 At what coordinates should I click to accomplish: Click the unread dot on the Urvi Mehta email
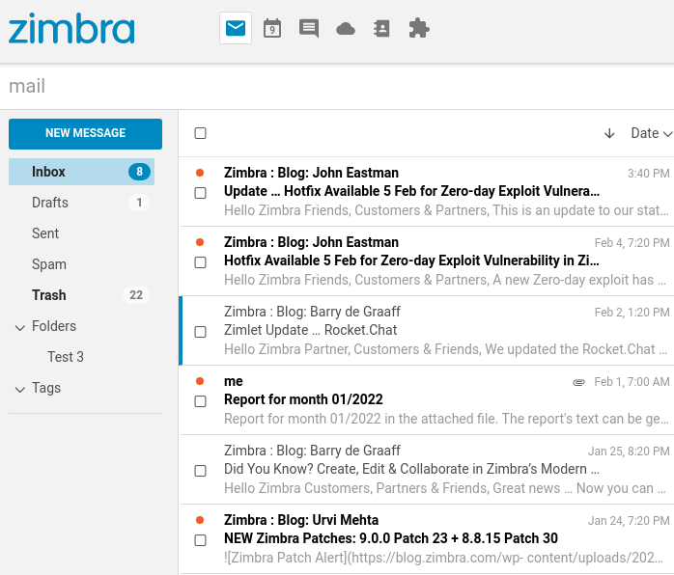(200, 520)
